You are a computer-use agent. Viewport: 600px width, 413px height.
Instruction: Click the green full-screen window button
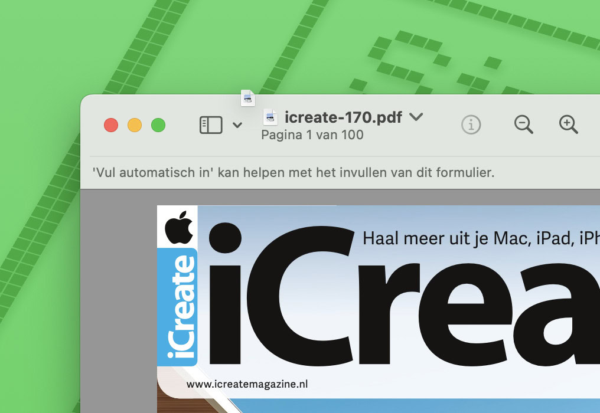(158, 125)
